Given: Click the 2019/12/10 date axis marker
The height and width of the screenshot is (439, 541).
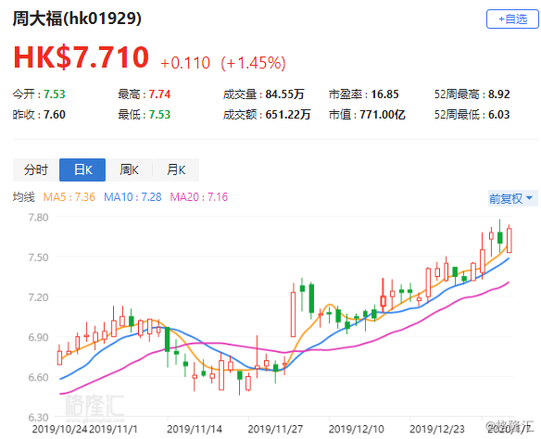Looking at the screenshot, I should [356, 430].
